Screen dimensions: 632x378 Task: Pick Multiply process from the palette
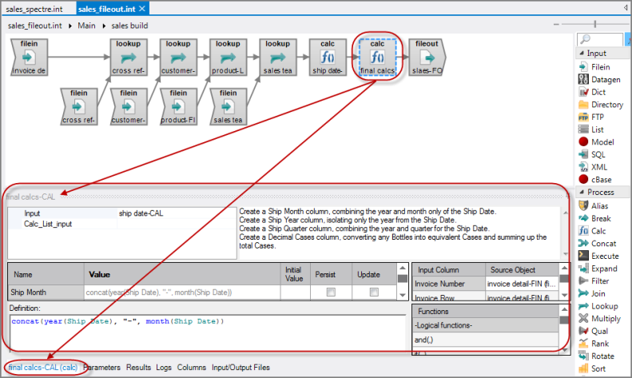click(600, 318)
